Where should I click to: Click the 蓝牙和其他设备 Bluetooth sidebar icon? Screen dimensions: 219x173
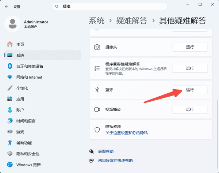pos(10,66)
